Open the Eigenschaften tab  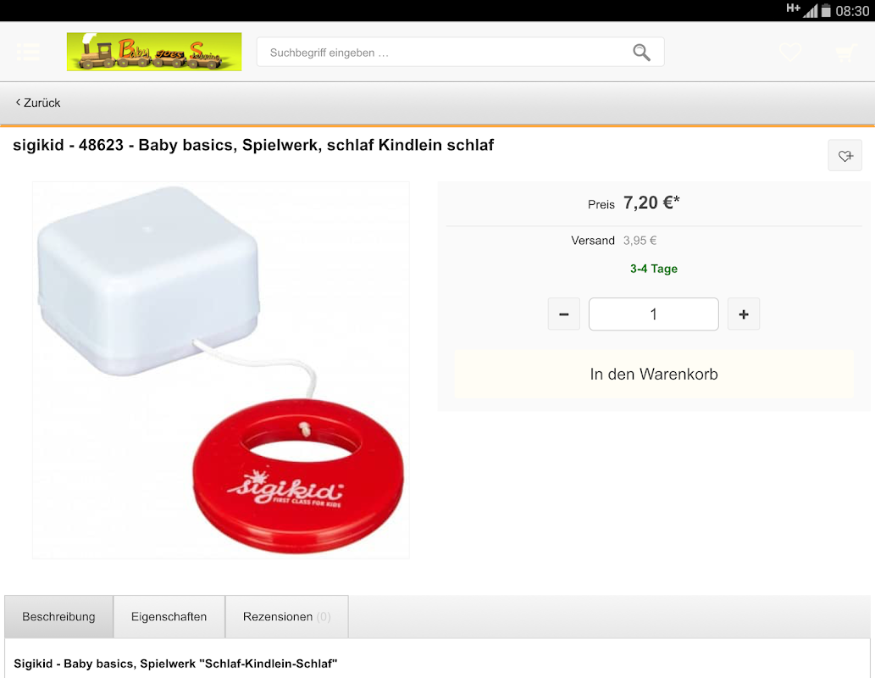(169, 617)
